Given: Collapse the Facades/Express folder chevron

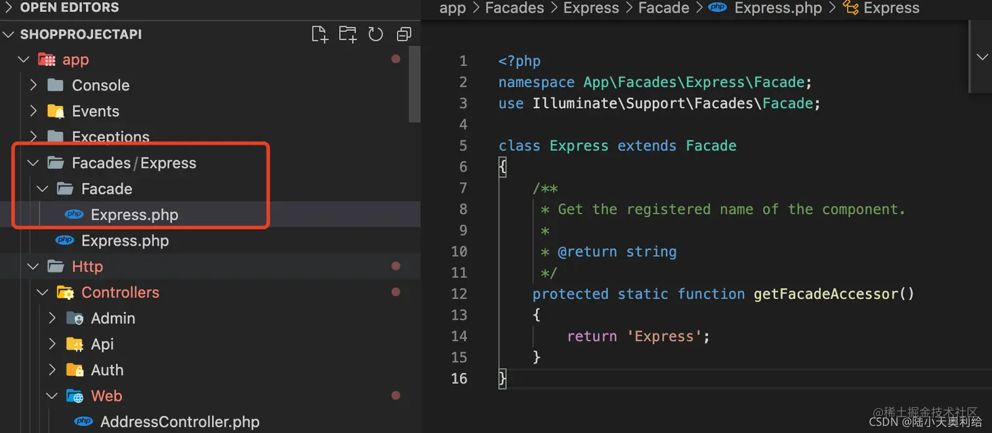Looking at the screenshot, I should (33, 163).
